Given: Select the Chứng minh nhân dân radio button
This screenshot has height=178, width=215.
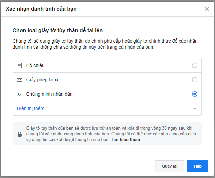Looking at the screenshot, I should point(195,94).
